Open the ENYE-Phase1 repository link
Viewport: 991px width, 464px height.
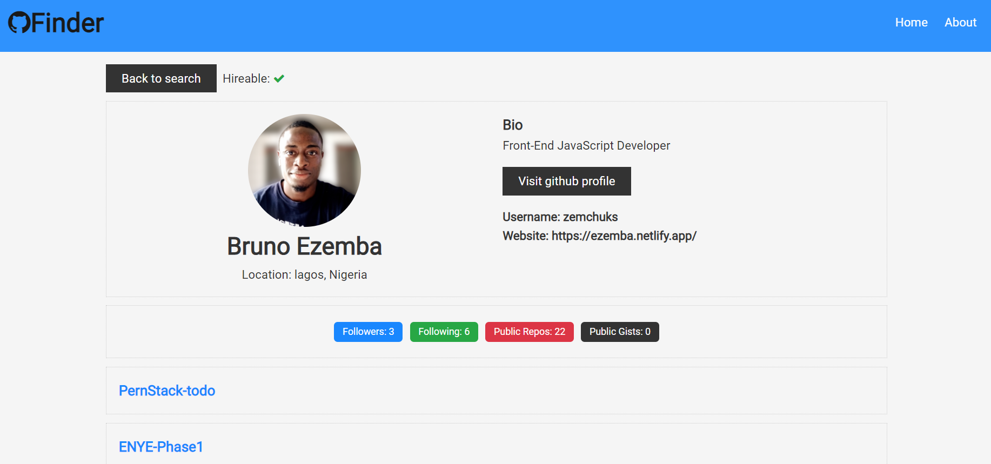(161, 447)
